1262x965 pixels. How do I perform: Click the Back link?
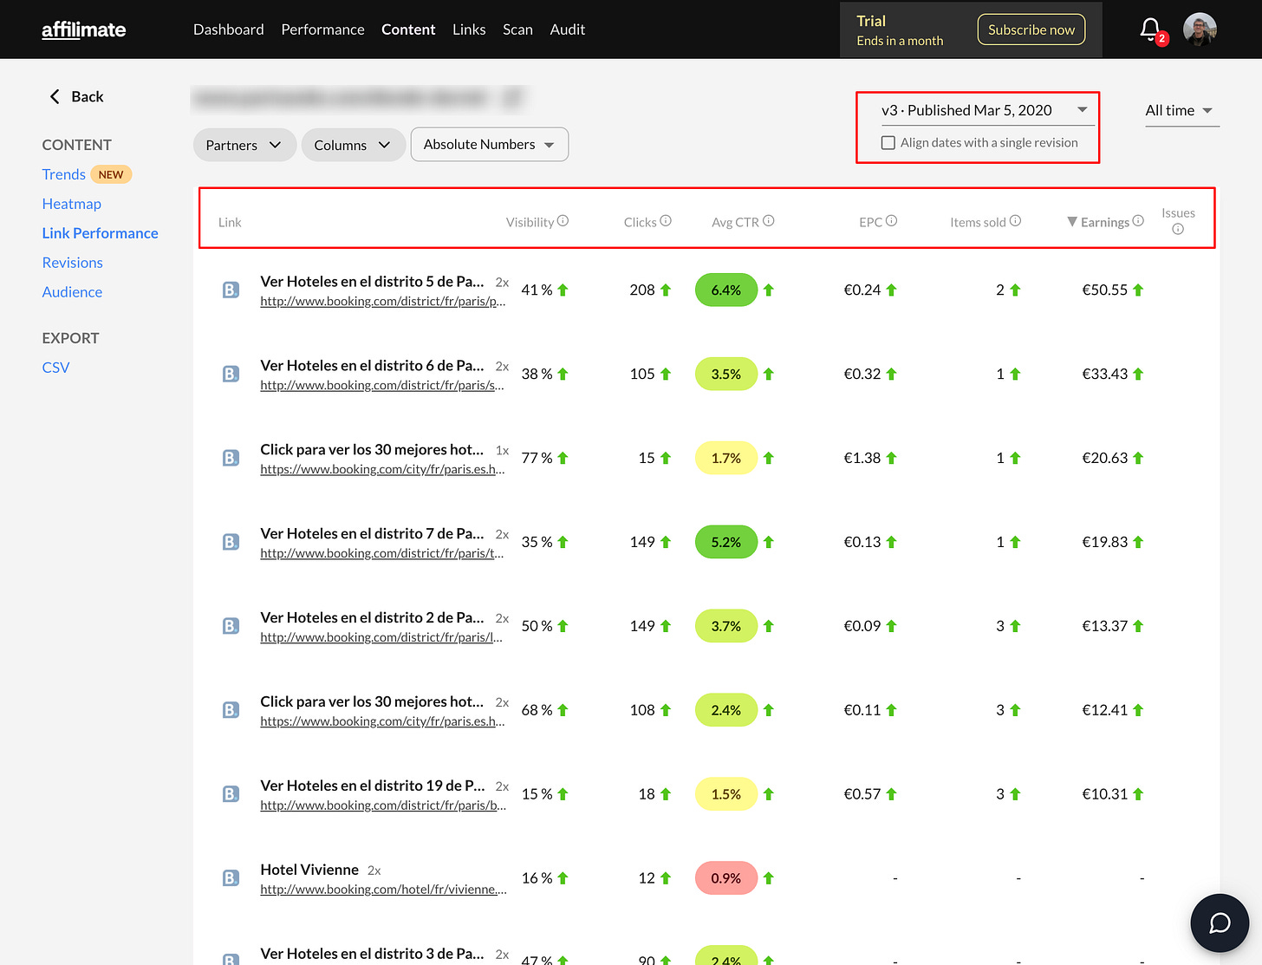coord(76,96)
